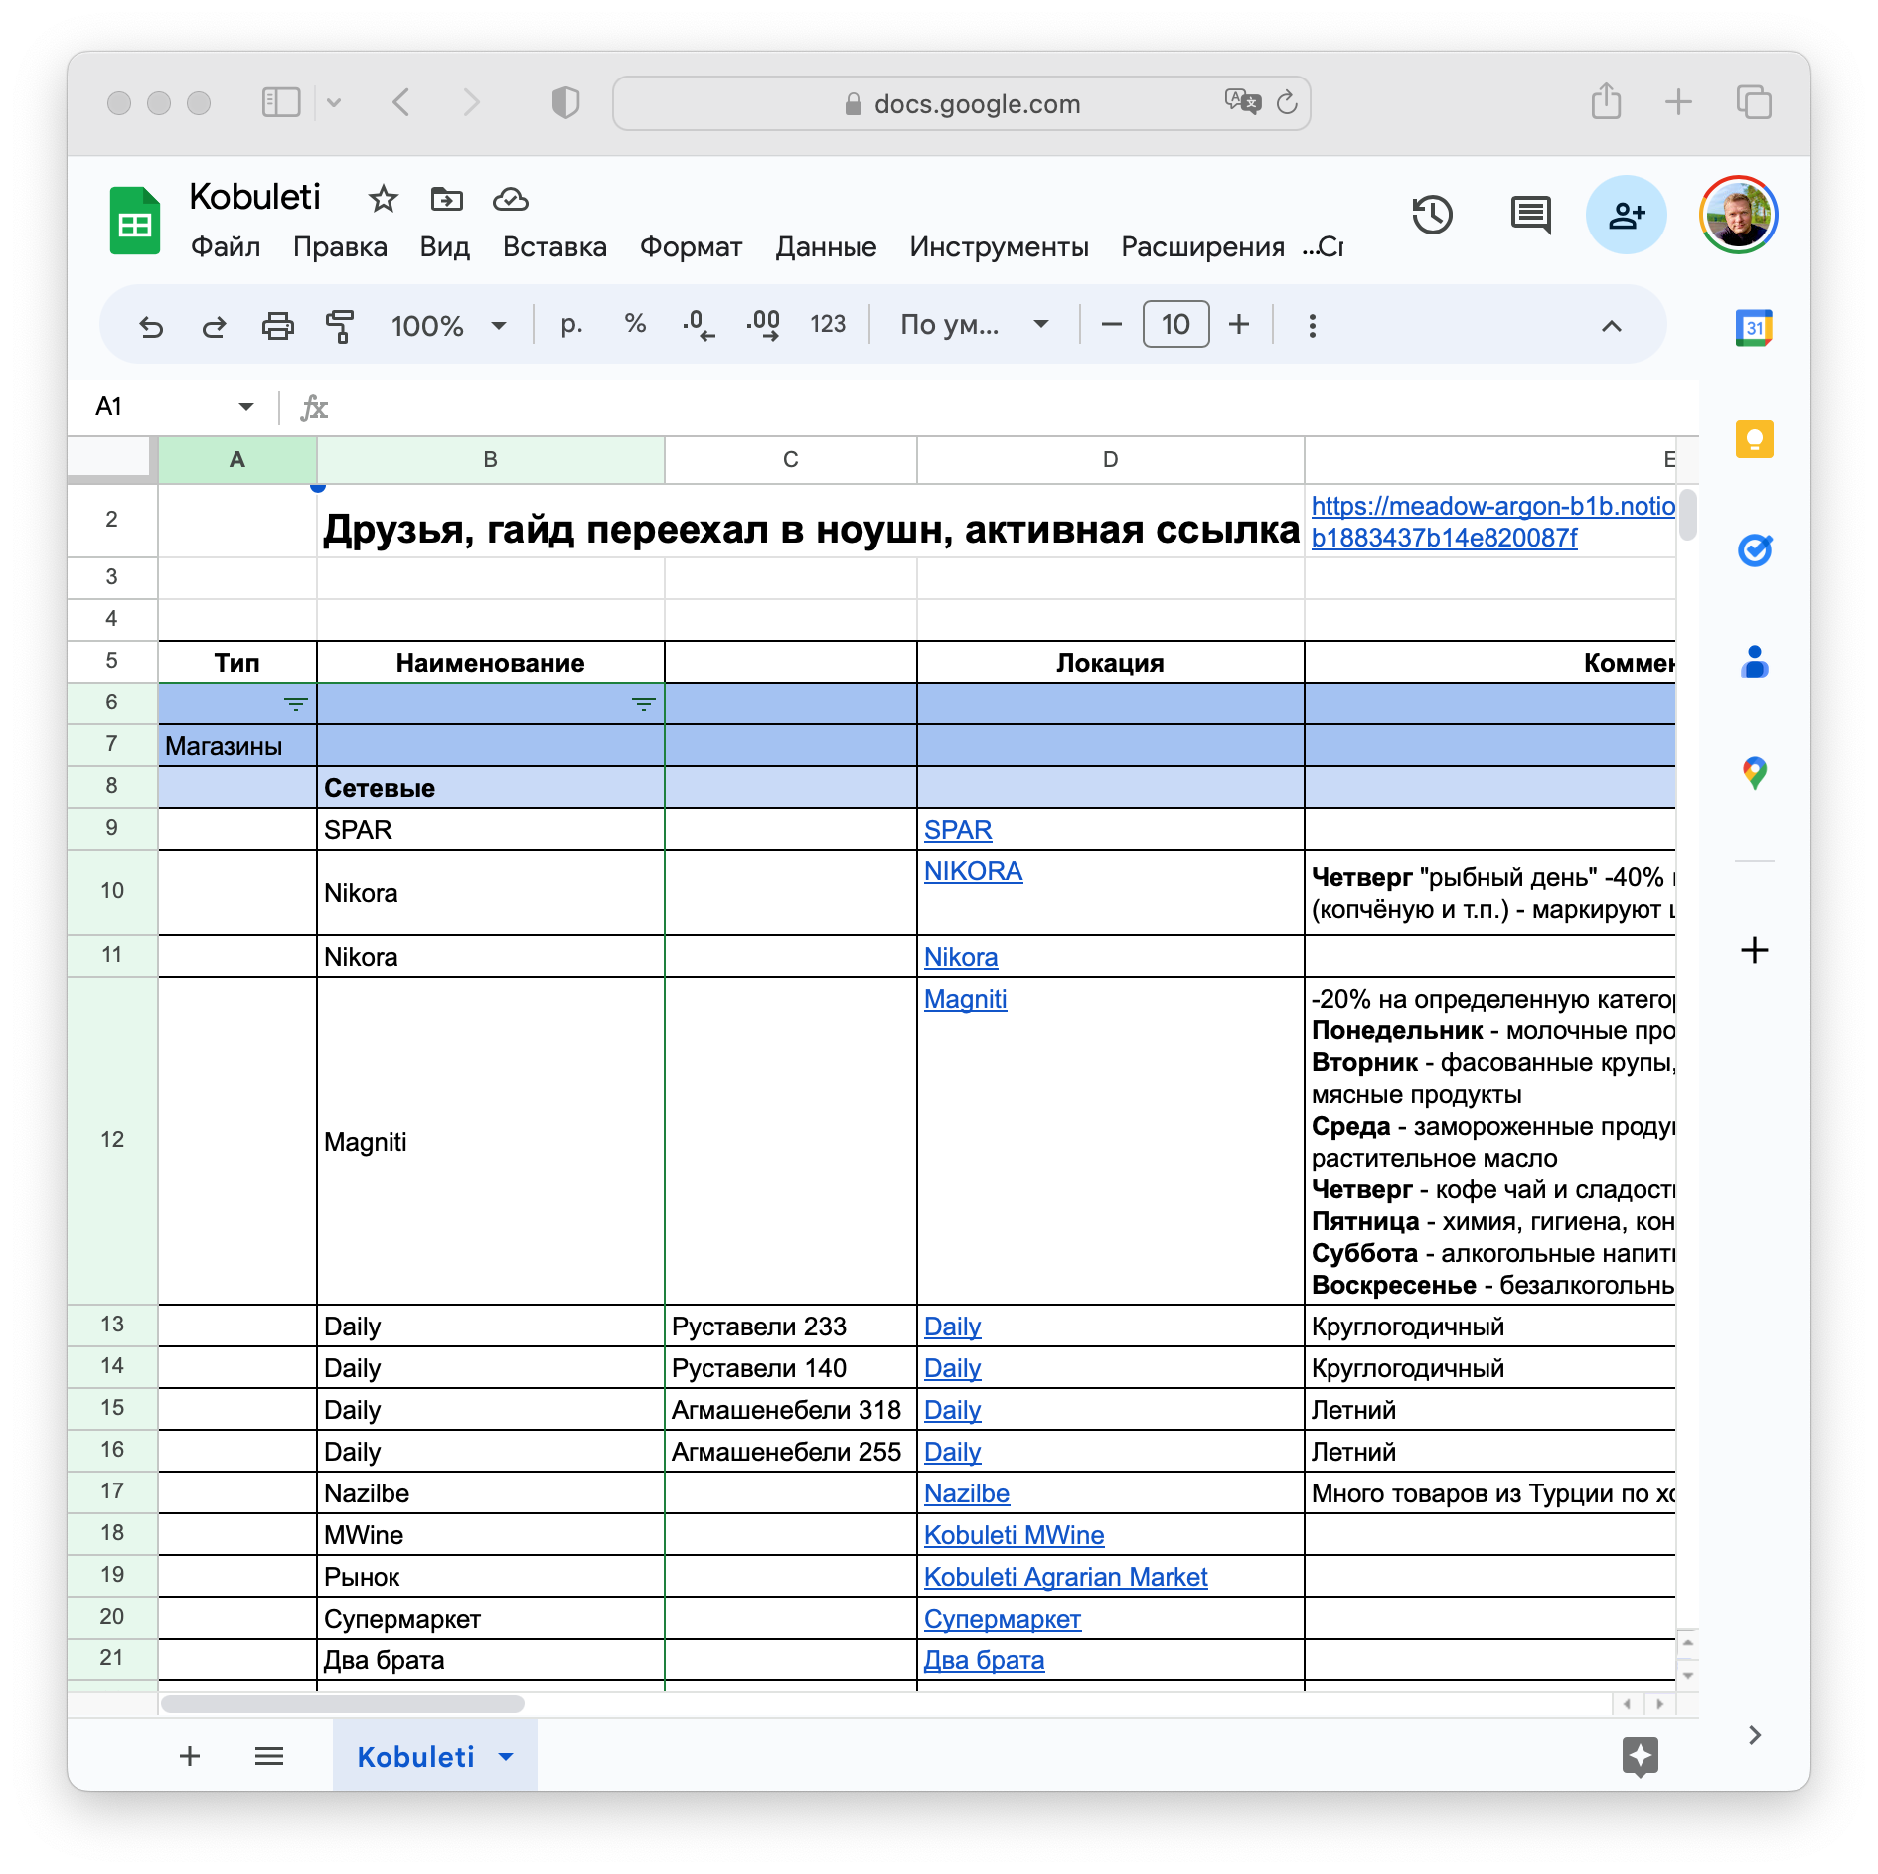Open name box dropdown arrow
This screenshot has width=1878, height=1874.
tap(245, 406)
